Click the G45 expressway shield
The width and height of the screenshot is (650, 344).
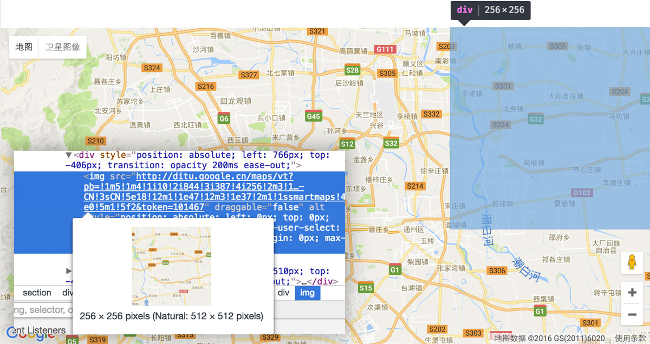314,116
